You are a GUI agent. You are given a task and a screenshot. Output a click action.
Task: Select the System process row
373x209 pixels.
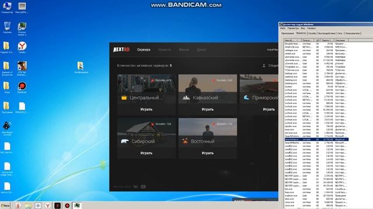coord(316,87)
